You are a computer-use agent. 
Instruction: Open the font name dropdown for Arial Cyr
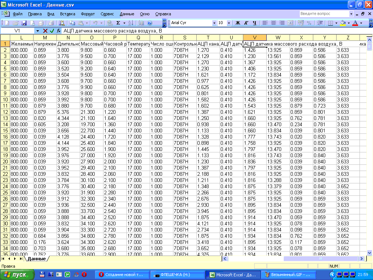pyautogui.click(x=214, y=23)
